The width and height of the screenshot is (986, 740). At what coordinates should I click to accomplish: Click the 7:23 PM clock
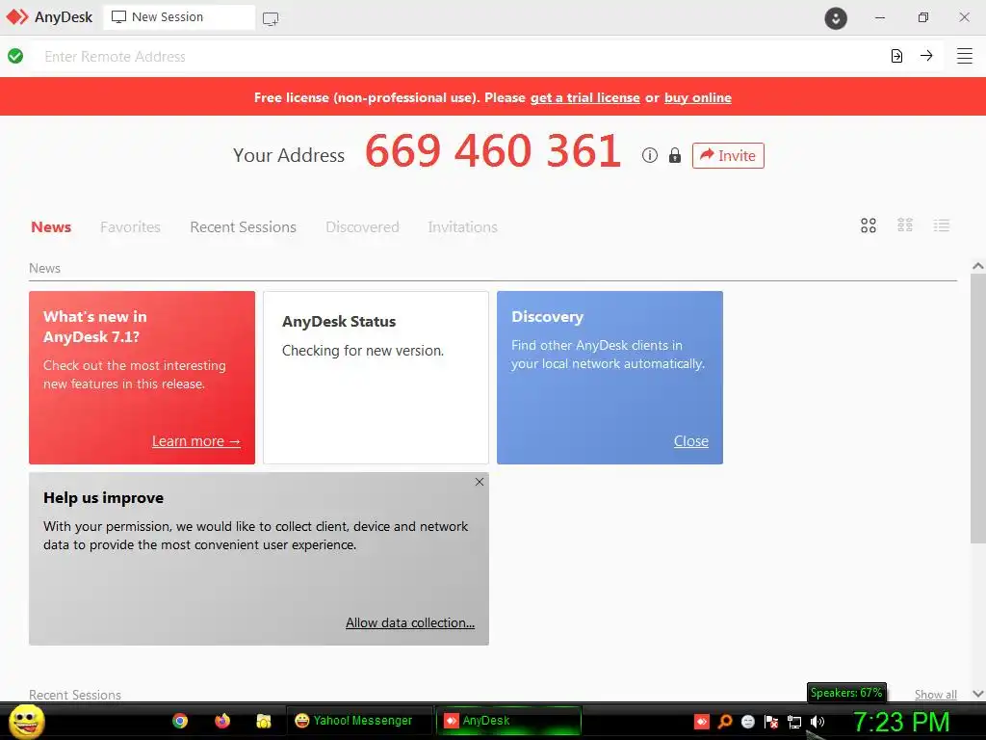901,722
